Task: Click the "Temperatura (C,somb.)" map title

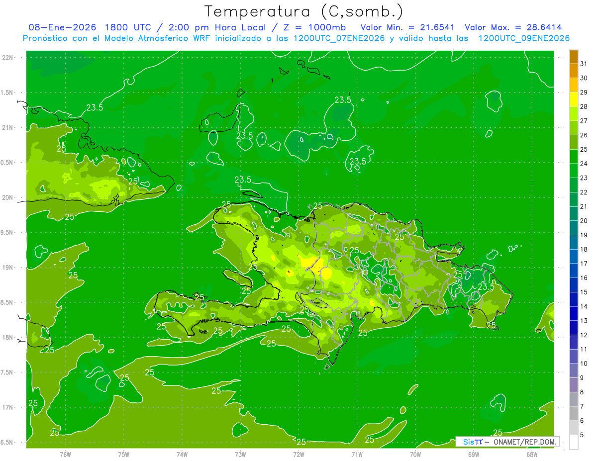Action: (x=303, y=11)
